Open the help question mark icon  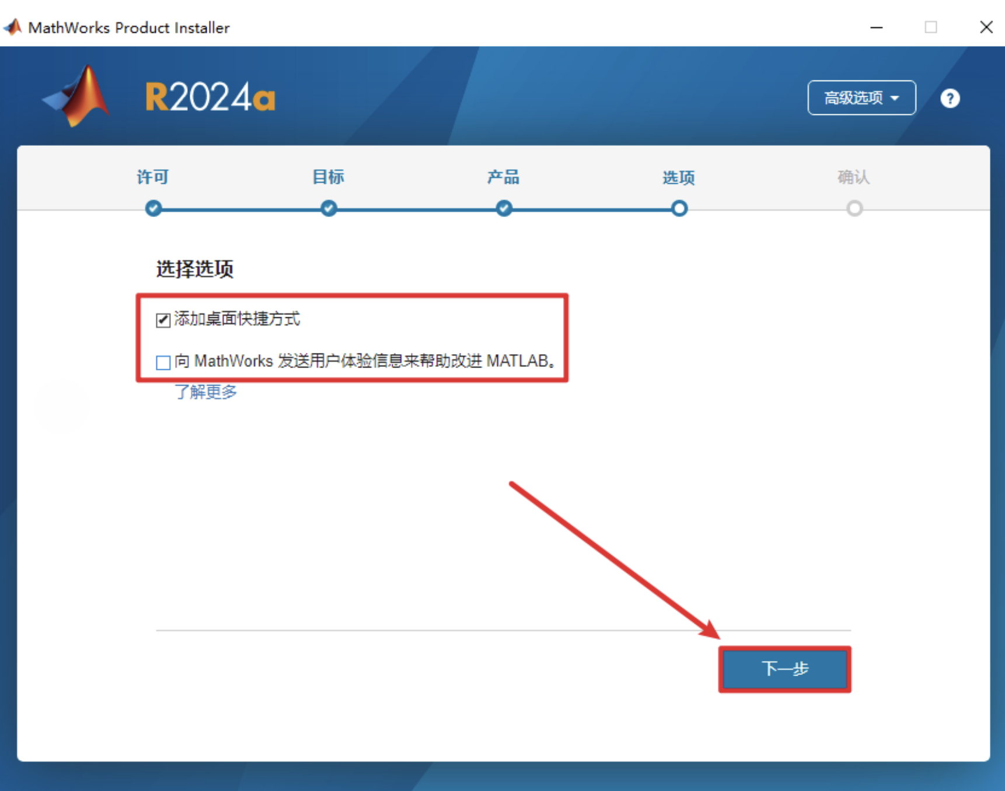pos(950,98)
